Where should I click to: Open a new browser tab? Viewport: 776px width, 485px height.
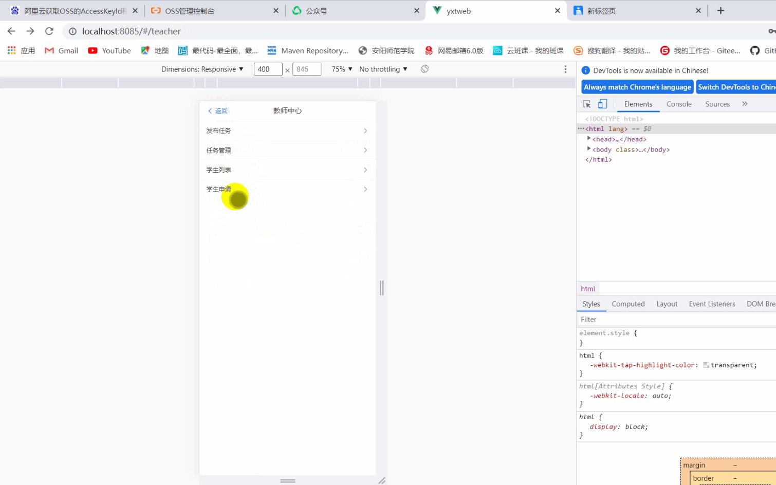(x=720, y=11)
